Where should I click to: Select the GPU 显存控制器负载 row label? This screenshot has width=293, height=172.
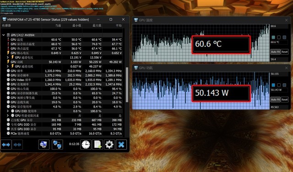click(x=24, y=93)
